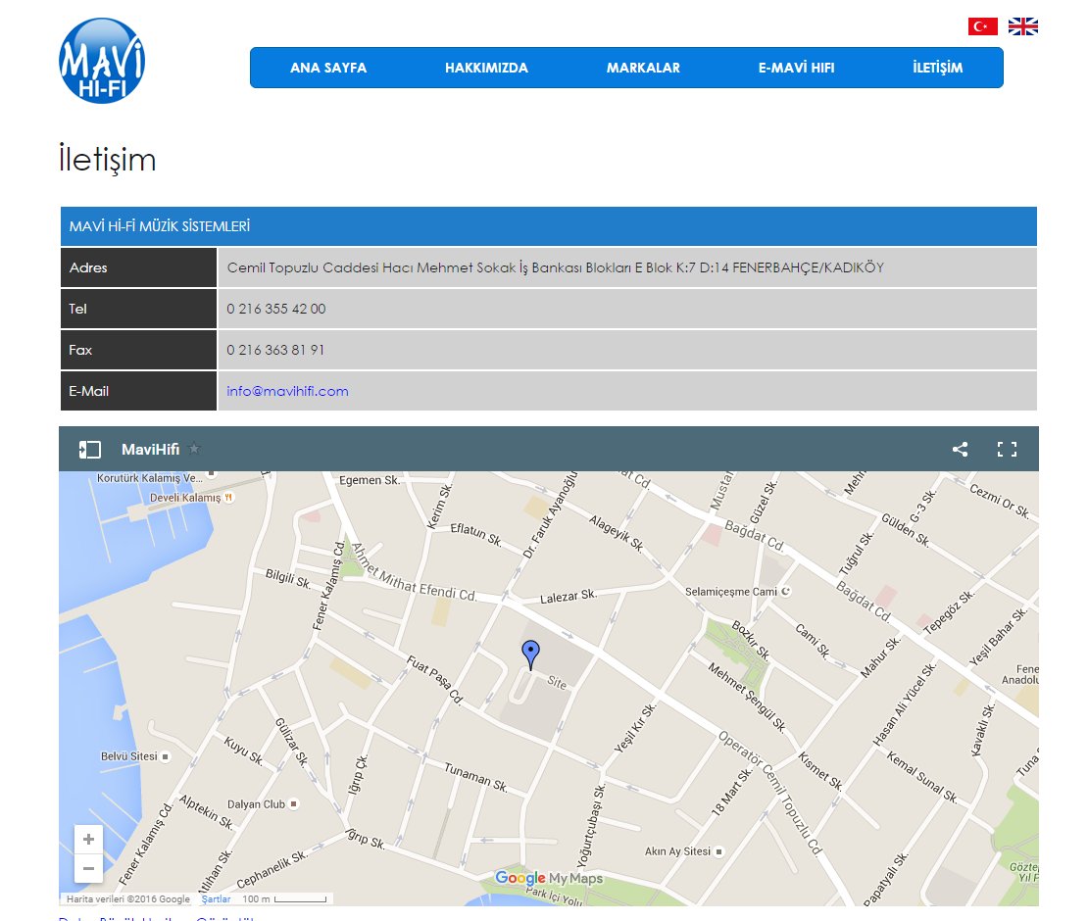This screenshot has height=921, width=1088.
Task: Click the Belvü Sitesi place marker
Action: click(165, 756)
